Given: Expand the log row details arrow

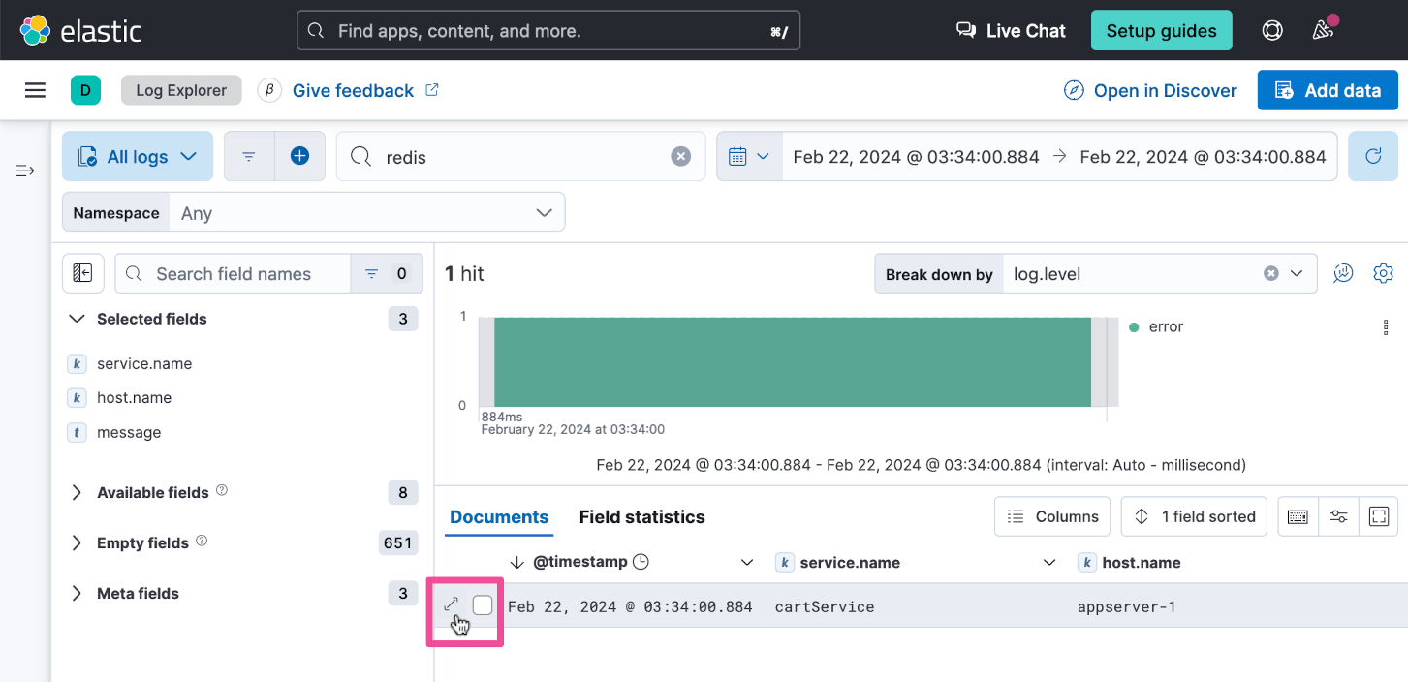Looking at the screenshot, I should pos(451,605).
